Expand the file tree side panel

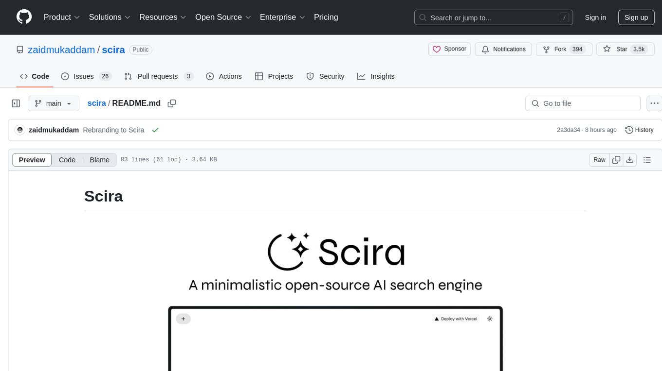pos(16,103)
